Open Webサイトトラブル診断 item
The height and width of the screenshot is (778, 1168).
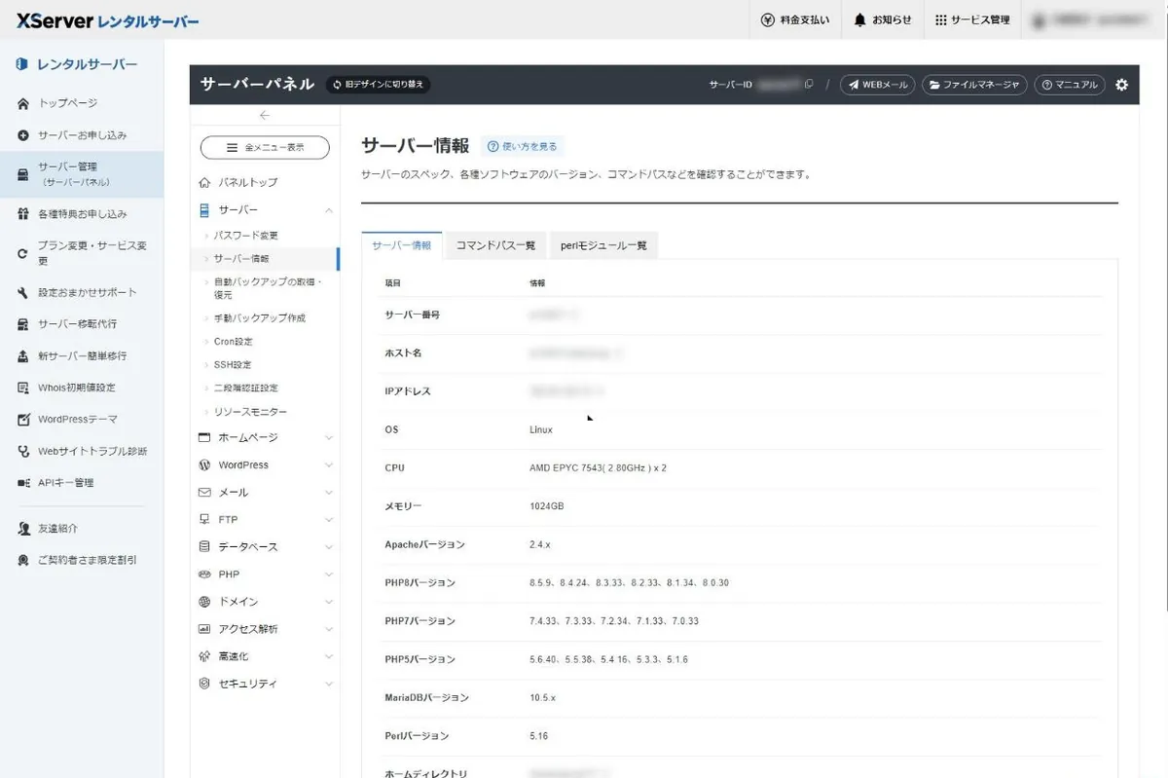(x=84, y=452)
